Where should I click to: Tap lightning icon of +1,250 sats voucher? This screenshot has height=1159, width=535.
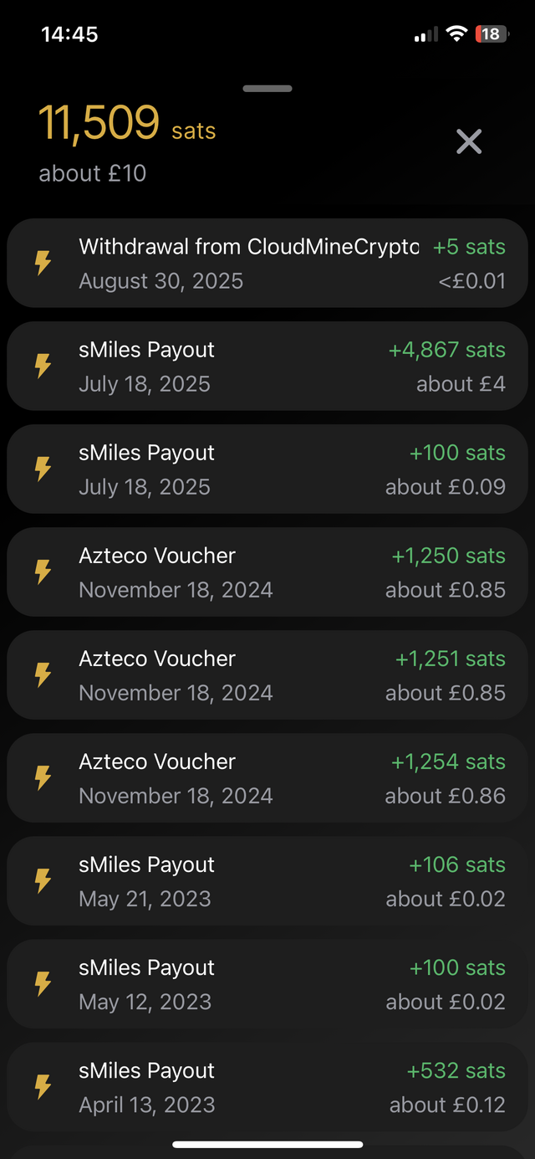click(42, 572)
